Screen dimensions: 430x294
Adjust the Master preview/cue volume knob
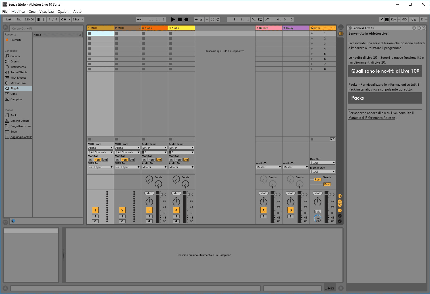pos(317,219)
